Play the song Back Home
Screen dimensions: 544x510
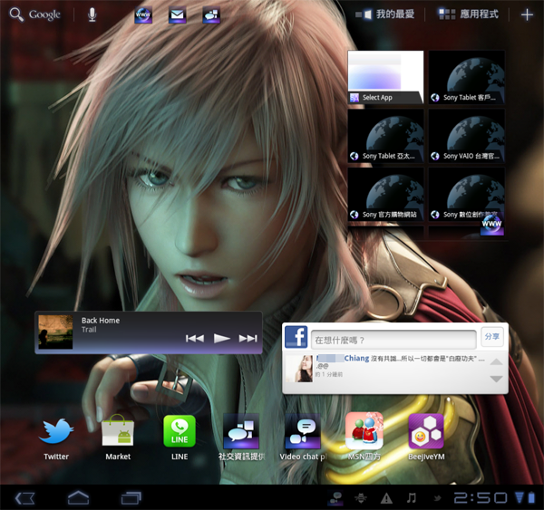pyautogui.click(x=222, y=338)
